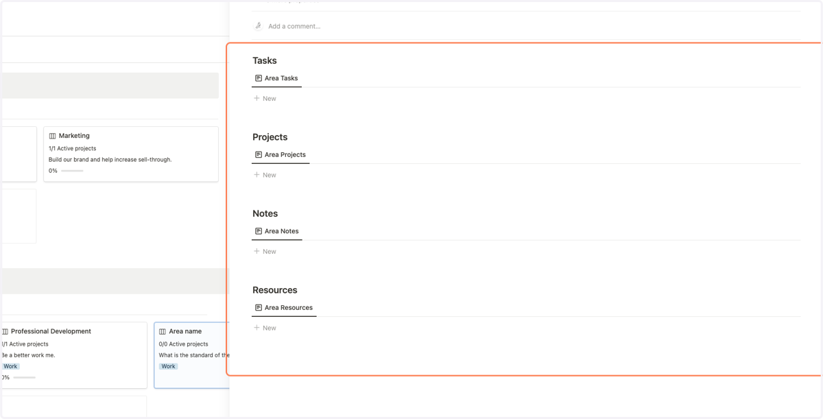
Task: Click the Work tag on Area name card
Action: 168,366
